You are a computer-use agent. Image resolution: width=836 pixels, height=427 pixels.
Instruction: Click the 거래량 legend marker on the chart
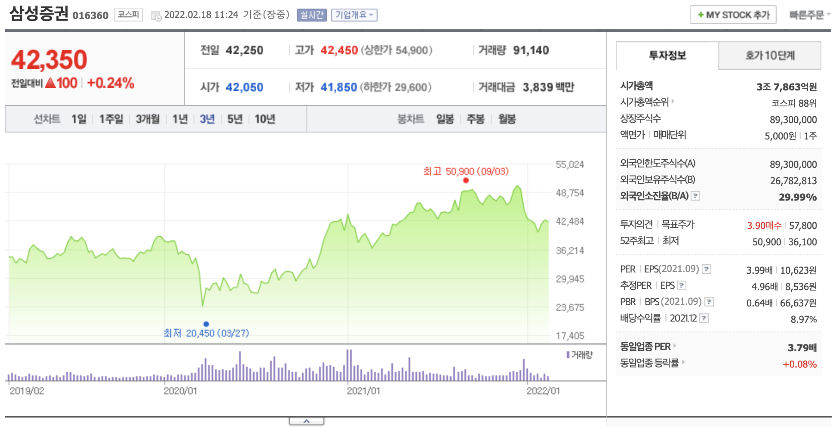[x=568, y=355]
